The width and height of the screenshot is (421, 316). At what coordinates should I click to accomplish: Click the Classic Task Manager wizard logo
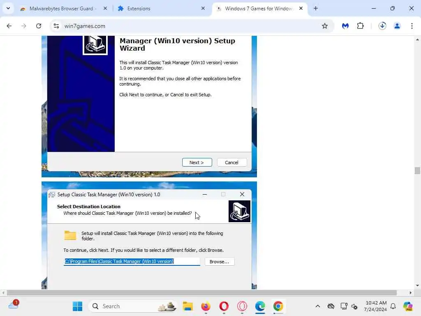95,45
